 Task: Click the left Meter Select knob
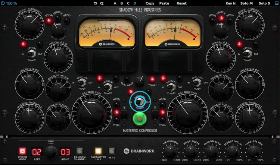click(x=58, y=30)
